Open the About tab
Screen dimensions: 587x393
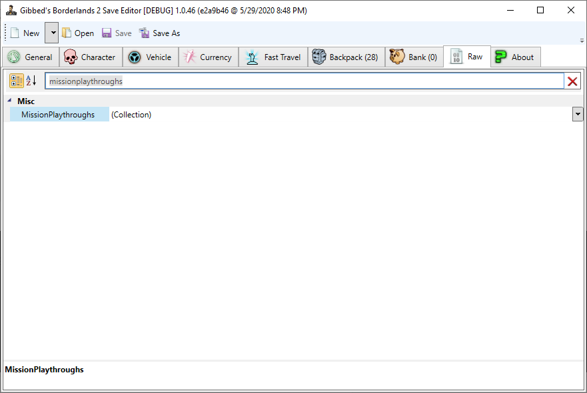(516, 57)
